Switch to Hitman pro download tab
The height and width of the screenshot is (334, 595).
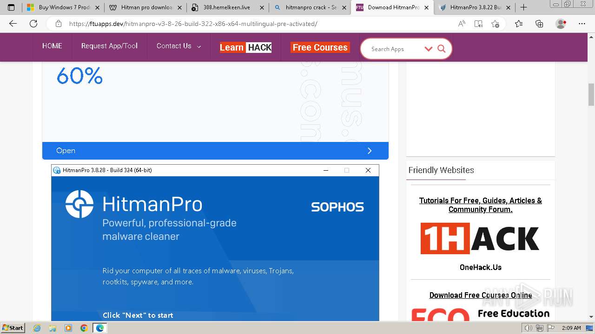click(x=145, y=7)
